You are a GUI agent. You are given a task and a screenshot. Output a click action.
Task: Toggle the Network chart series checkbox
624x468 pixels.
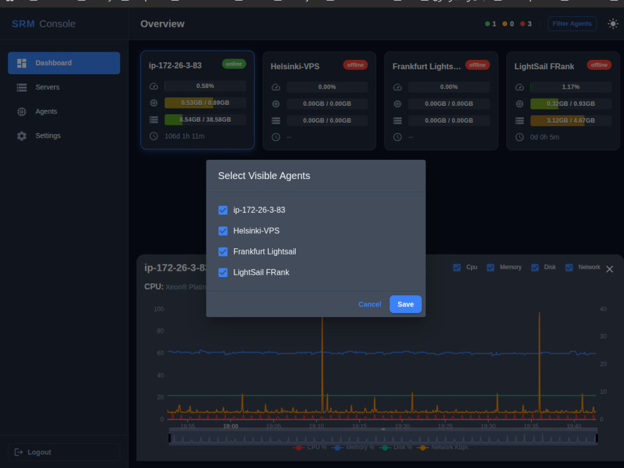(569, 268)
